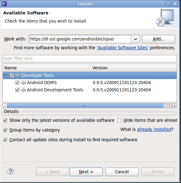Viewport: 181px width, 183px height.
Task: Open the 'Available Software Sites' link
Action: (123, 48)
